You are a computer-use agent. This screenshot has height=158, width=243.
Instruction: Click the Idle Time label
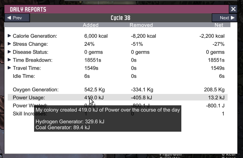point(24,76)
